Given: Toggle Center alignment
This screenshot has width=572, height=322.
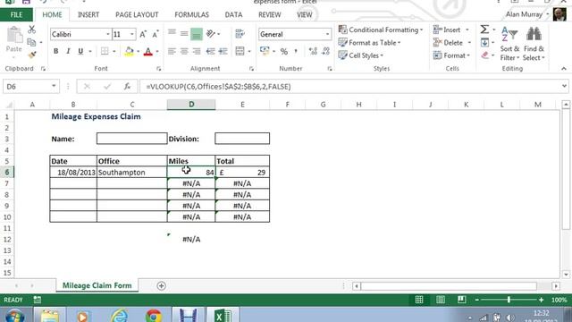Looking at the screenshot, I should pos(184,51).
